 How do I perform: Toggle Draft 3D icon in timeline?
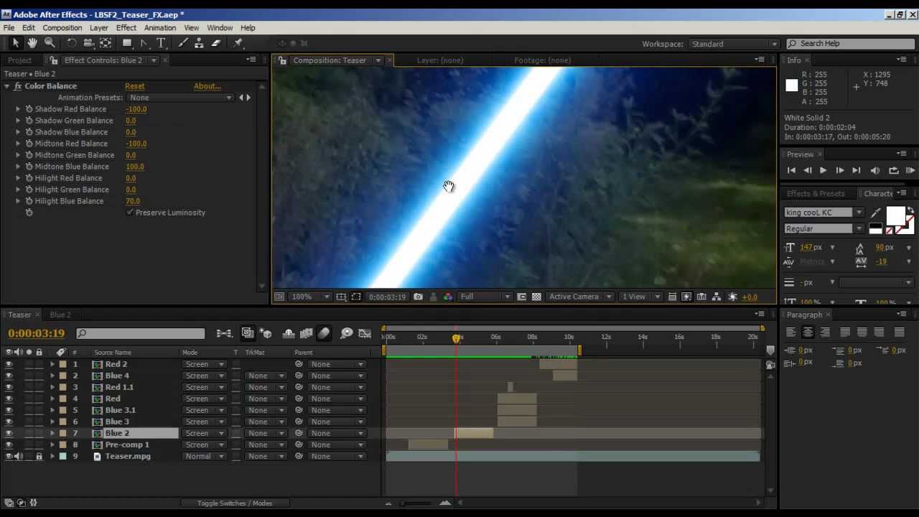pos(266,333)
